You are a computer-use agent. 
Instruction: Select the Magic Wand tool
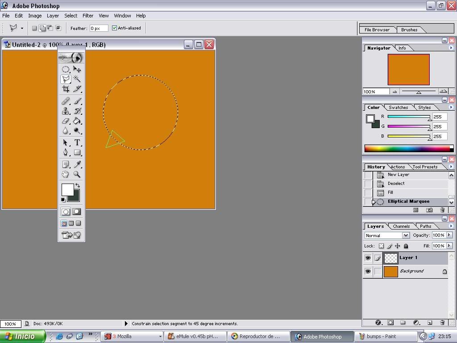[x=77, y=79]
